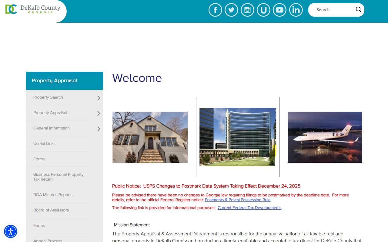This screenshot has width=388, height=242.
Task: Click the Public Notice heading link
Action: click(x=126, y=186)
